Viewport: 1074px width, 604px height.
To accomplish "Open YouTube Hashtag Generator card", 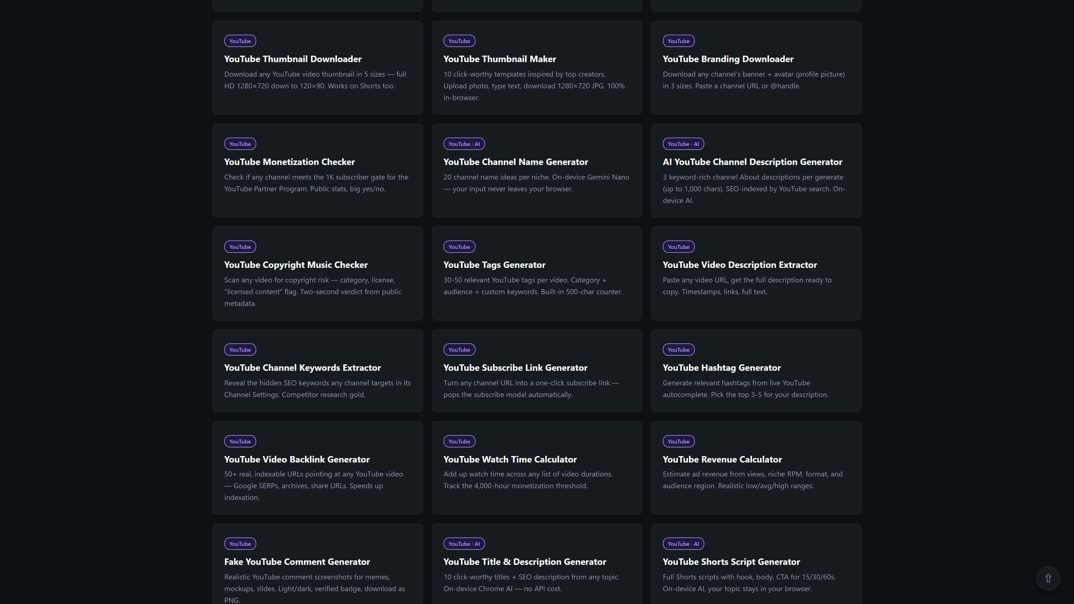I will (721, 368).
